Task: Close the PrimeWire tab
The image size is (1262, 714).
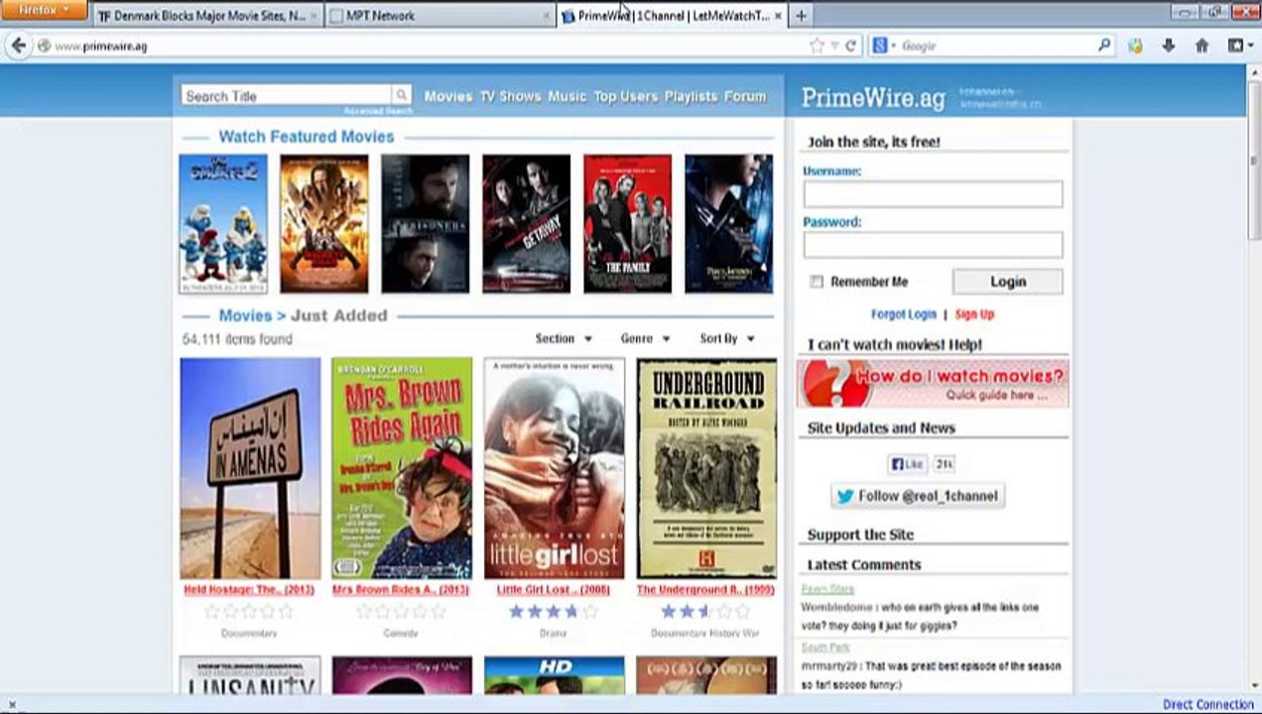Action: click(778, 16)
